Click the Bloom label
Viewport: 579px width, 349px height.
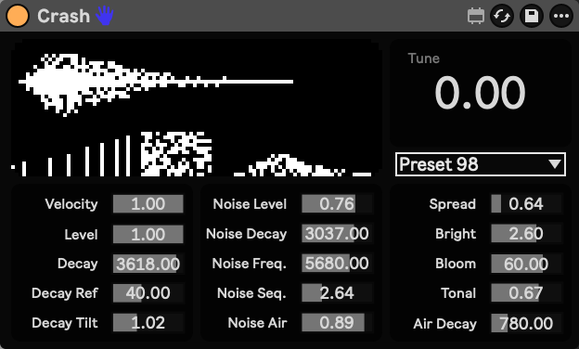pos(456,264)
